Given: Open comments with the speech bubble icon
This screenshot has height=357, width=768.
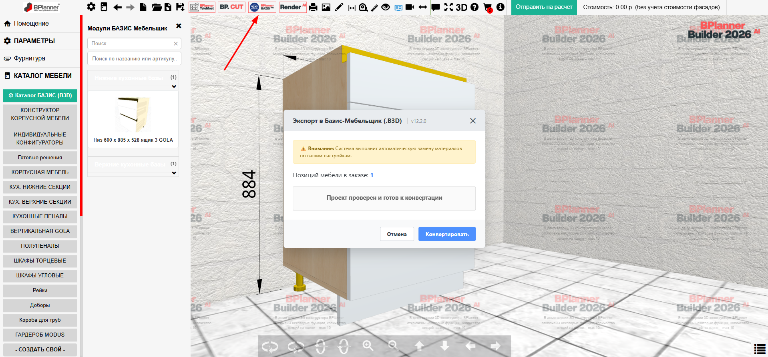Looking at the screenshot, I should click(x=436, y=7).
